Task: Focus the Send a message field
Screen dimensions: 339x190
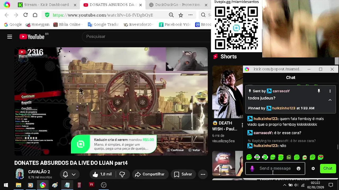Action: tap(275, 169)
